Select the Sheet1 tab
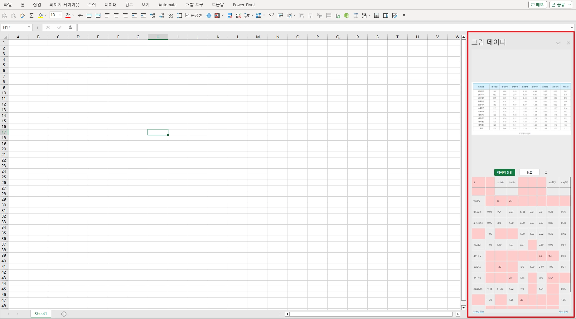The image size is (576, 319). tap(41, 314)
